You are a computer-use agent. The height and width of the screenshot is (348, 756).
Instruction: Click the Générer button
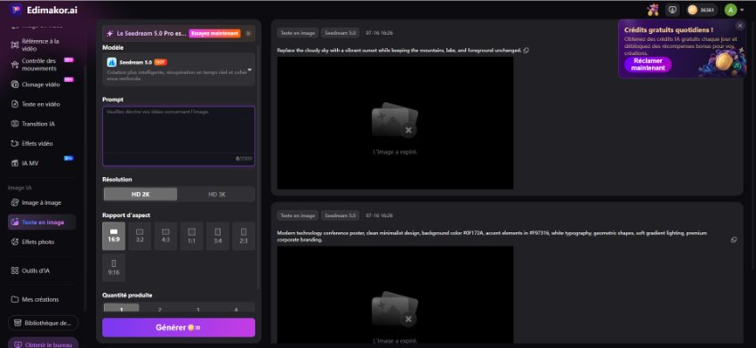click(x=179, y=328)
